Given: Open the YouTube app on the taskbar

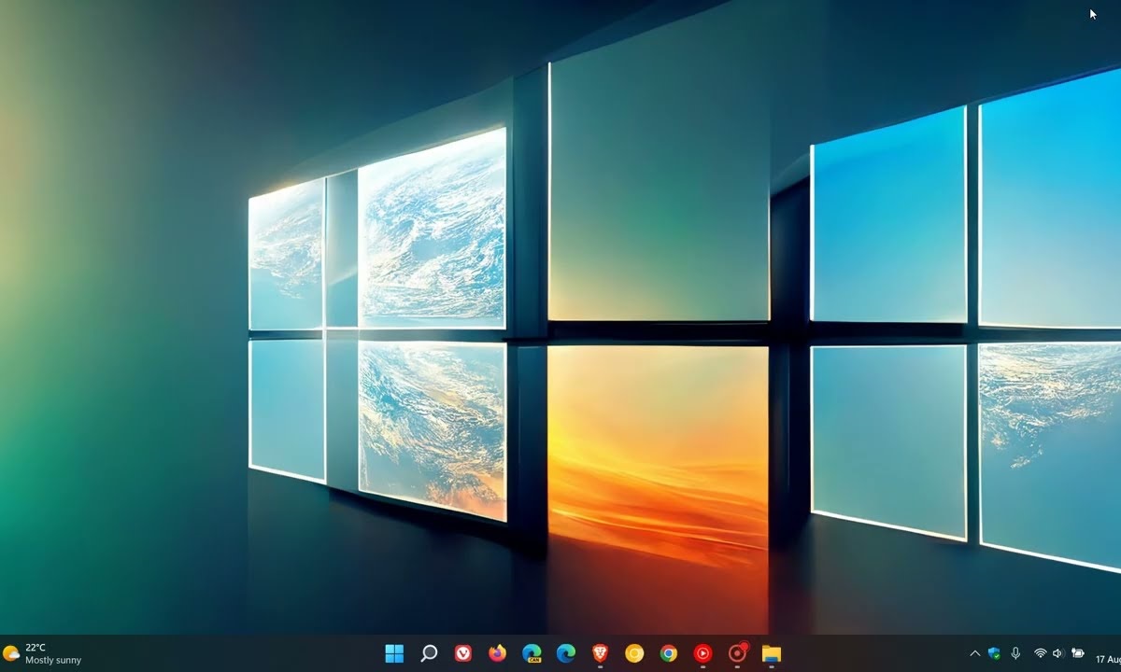Looking at the screenshot, I should click(x=702, y=654).
